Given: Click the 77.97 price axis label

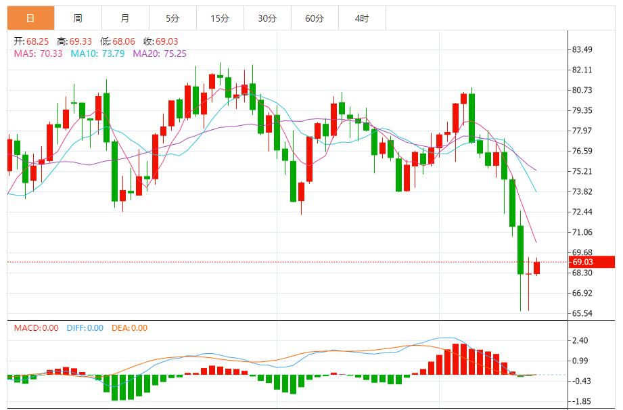Looking at the screenshot, I should pos(582,131).
